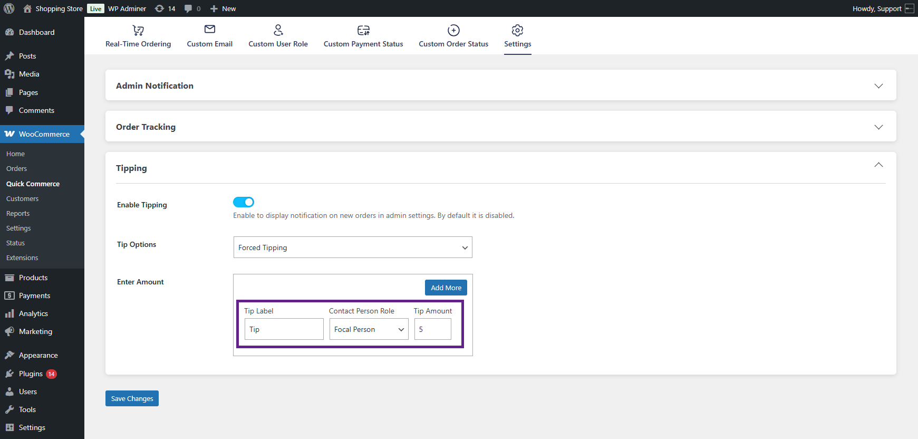
Task: Click Custom Order Status plus-circle icon
Action: pyautogui.click(x=453, y=30)
